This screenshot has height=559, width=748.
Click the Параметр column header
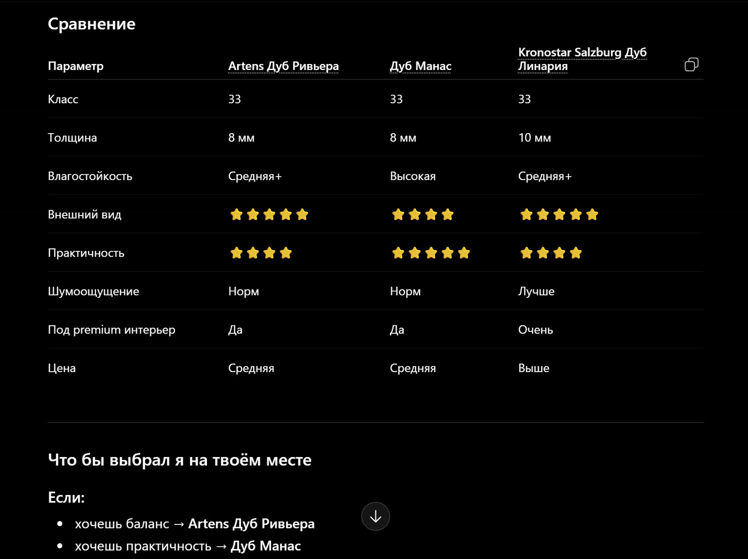(x=76, y=66)
